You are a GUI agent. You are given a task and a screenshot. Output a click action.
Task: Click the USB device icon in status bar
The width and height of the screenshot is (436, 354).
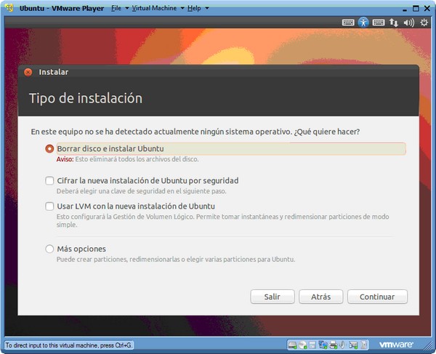point(353,345)
